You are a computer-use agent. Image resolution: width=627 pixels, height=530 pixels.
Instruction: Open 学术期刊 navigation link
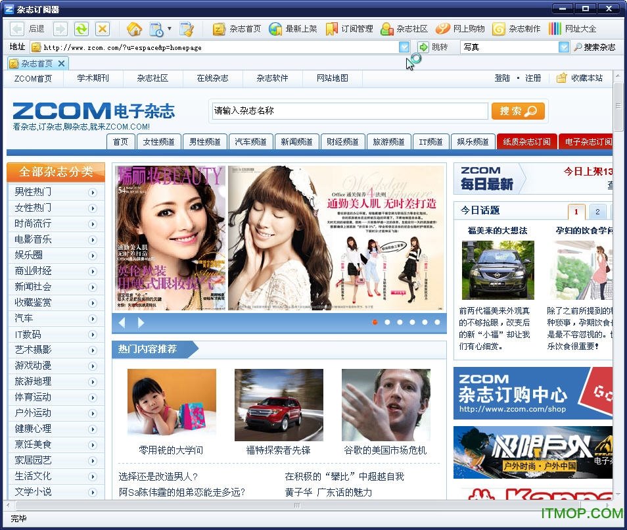coord(93,78)
